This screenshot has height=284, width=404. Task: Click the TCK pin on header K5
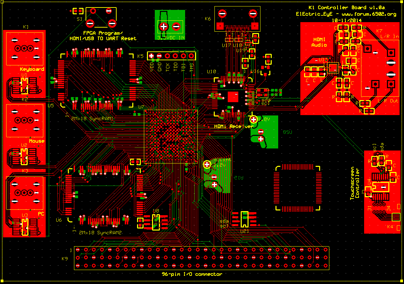tap(167, 56)
